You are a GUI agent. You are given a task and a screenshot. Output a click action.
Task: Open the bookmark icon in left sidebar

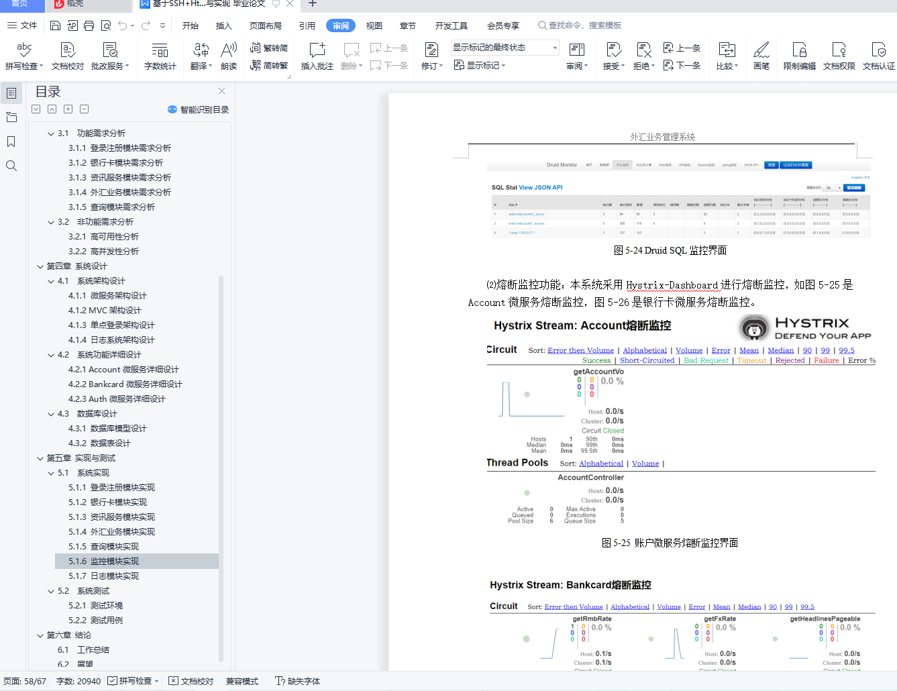coord(11,142)
